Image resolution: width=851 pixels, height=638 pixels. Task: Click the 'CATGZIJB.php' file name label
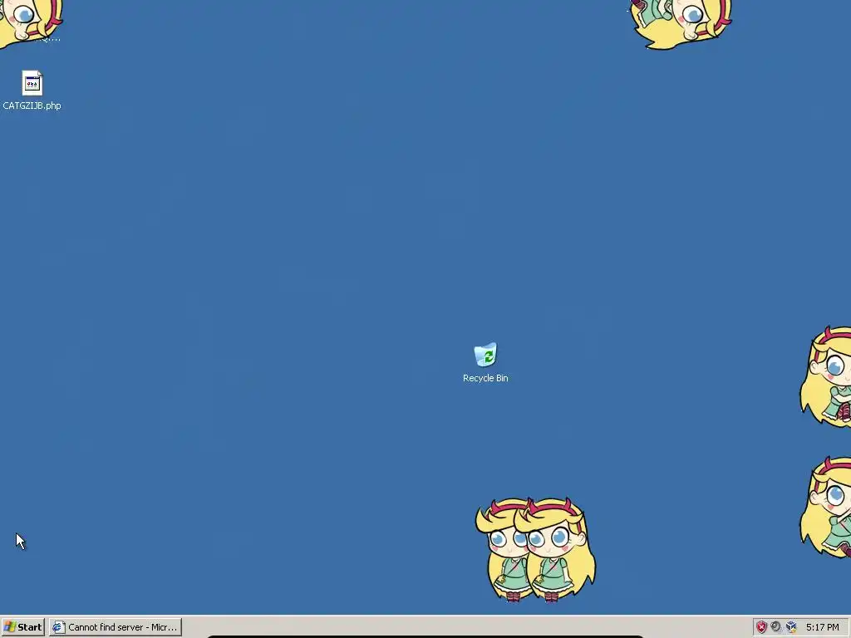32,106
